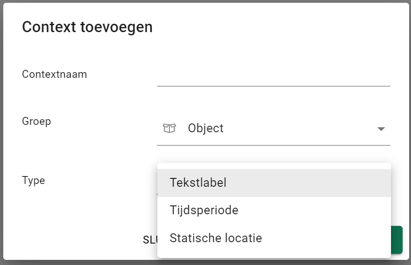This screenshot has height=265, width=411.
Task: Click the 'Statische locatie' text in the list
Action: click(x=216, y=238)
